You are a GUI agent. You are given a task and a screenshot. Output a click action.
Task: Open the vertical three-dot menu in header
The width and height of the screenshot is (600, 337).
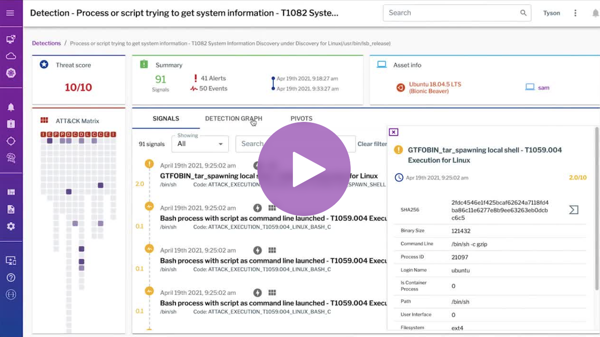point(575,13)
